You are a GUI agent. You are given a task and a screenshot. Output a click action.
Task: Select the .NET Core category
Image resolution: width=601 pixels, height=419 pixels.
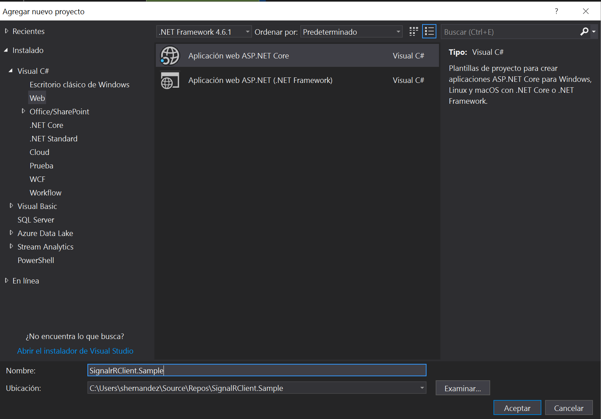pos(46,125)
